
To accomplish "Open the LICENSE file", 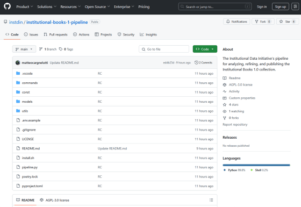I will 27,139.
